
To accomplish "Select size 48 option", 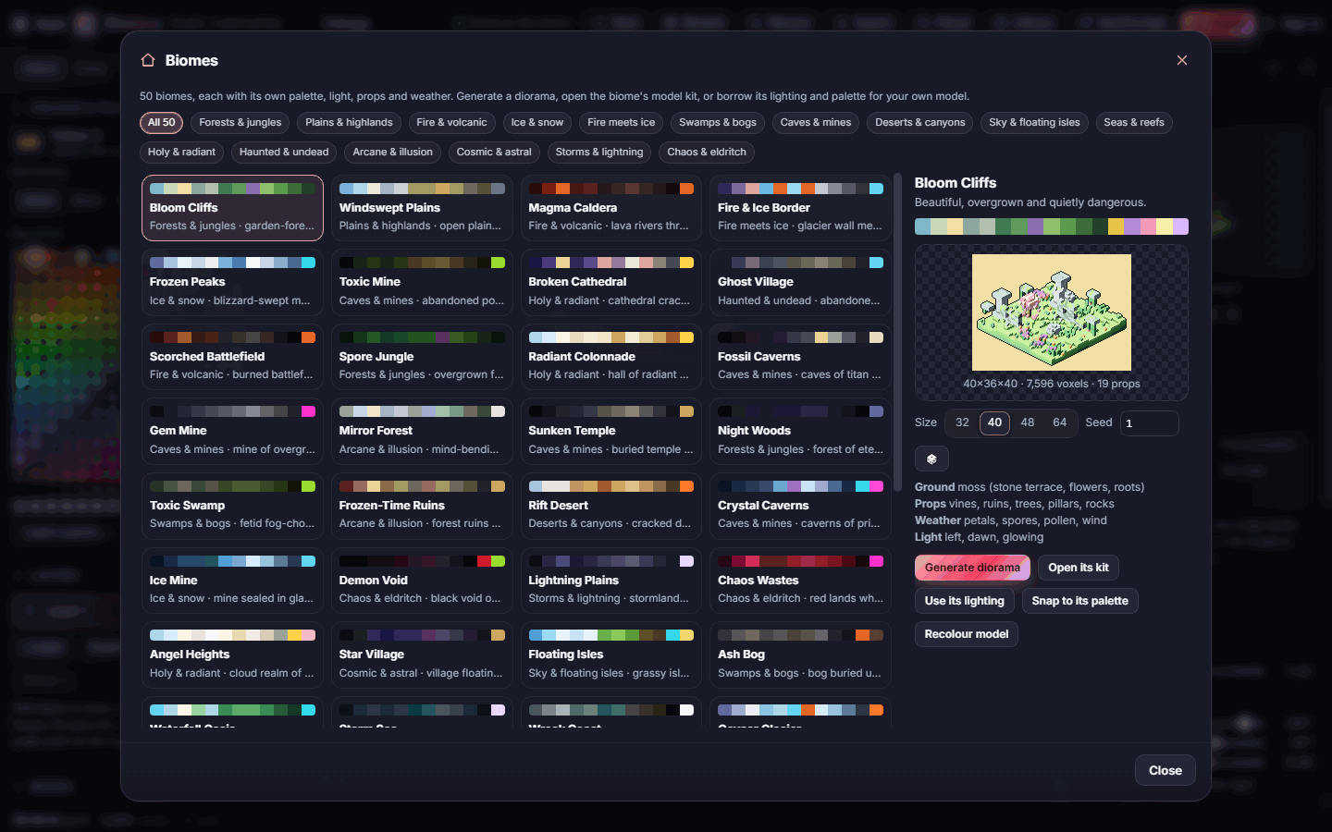I will click(x=1027, y=422).
